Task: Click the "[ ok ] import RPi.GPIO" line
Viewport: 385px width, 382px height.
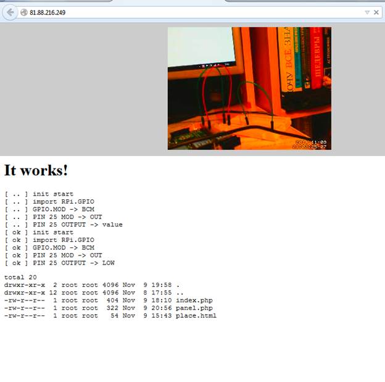Action: [x=49, y=240]
